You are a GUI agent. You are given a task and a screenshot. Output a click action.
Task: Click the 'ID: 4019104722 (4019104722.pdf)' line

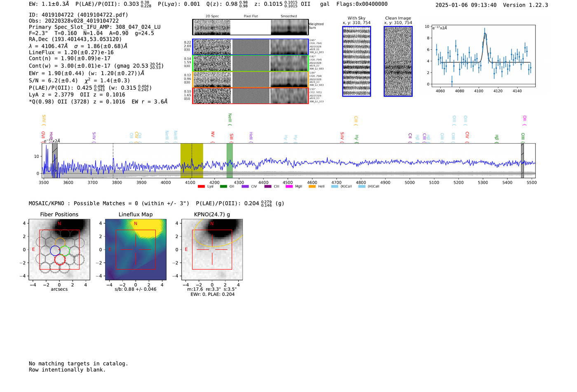click(x=78, y=15)
